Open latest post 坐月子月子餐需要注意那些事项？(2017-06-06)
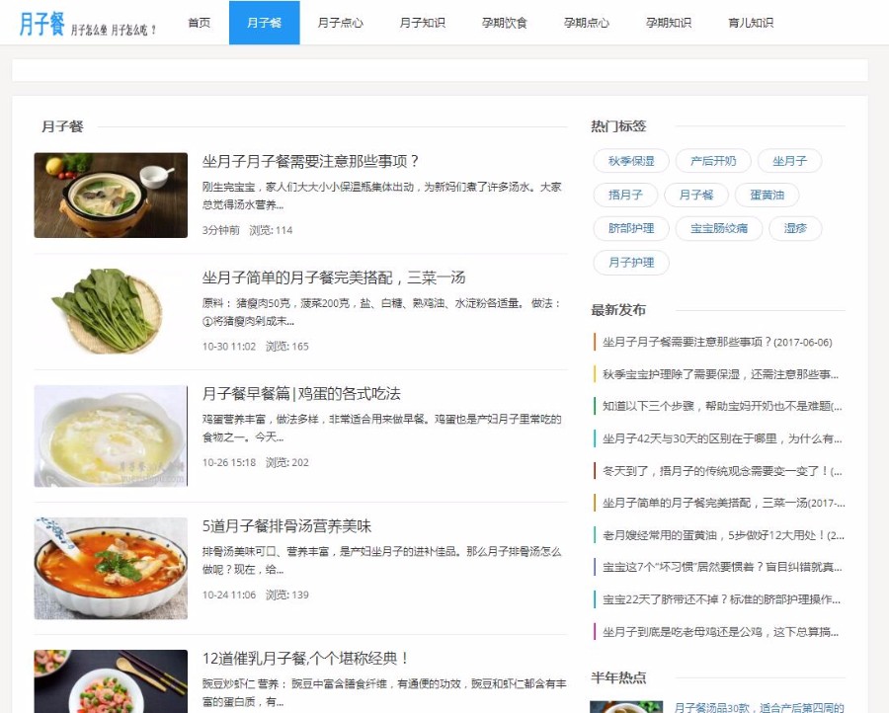The height and width of the screenshot is (713, 889). click(x=717, y=342)
